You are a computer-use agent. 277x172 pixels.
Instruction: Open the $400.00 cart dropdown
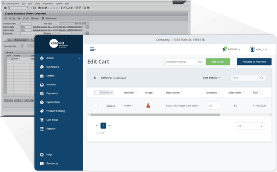pos(234,49)
